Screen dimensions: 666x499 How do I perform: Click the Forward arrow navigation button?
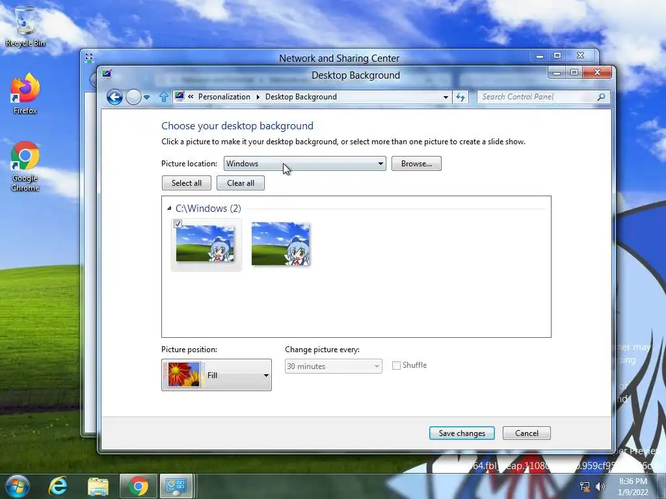133,97
